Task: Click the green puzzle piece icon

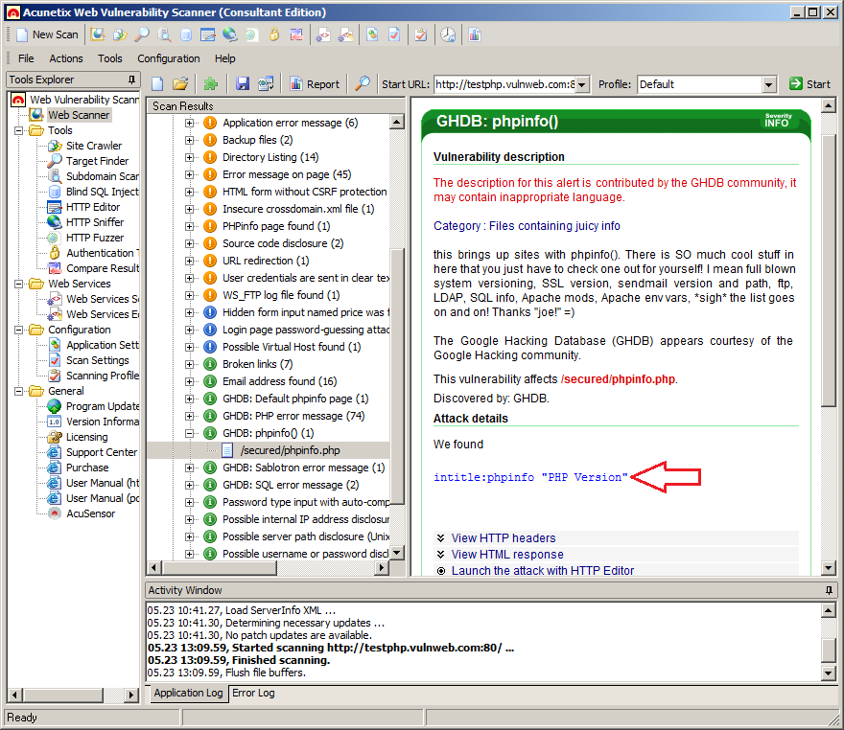Action: (210, 84)
